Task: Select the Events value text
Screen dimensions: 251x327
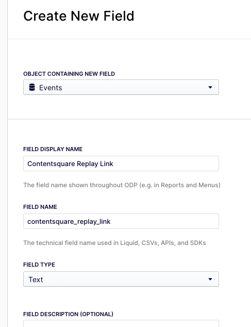Action: tap(51, 88)
